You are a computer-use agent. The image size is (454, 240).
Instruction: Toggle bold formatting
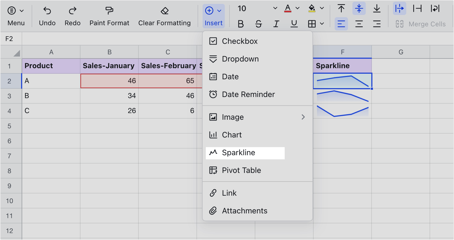[240, 24]
